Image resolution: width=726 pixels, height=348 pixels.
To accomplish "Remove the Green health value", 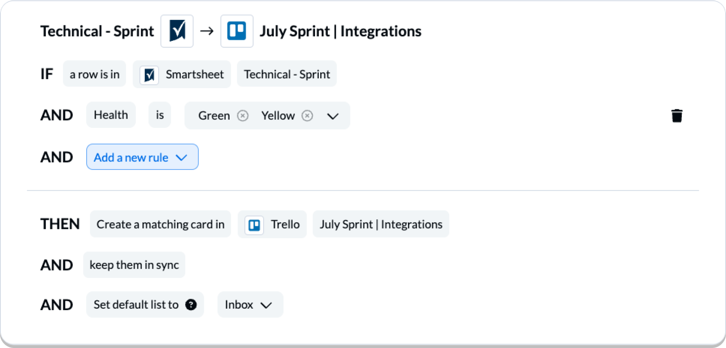I will (x=243, y=116).
